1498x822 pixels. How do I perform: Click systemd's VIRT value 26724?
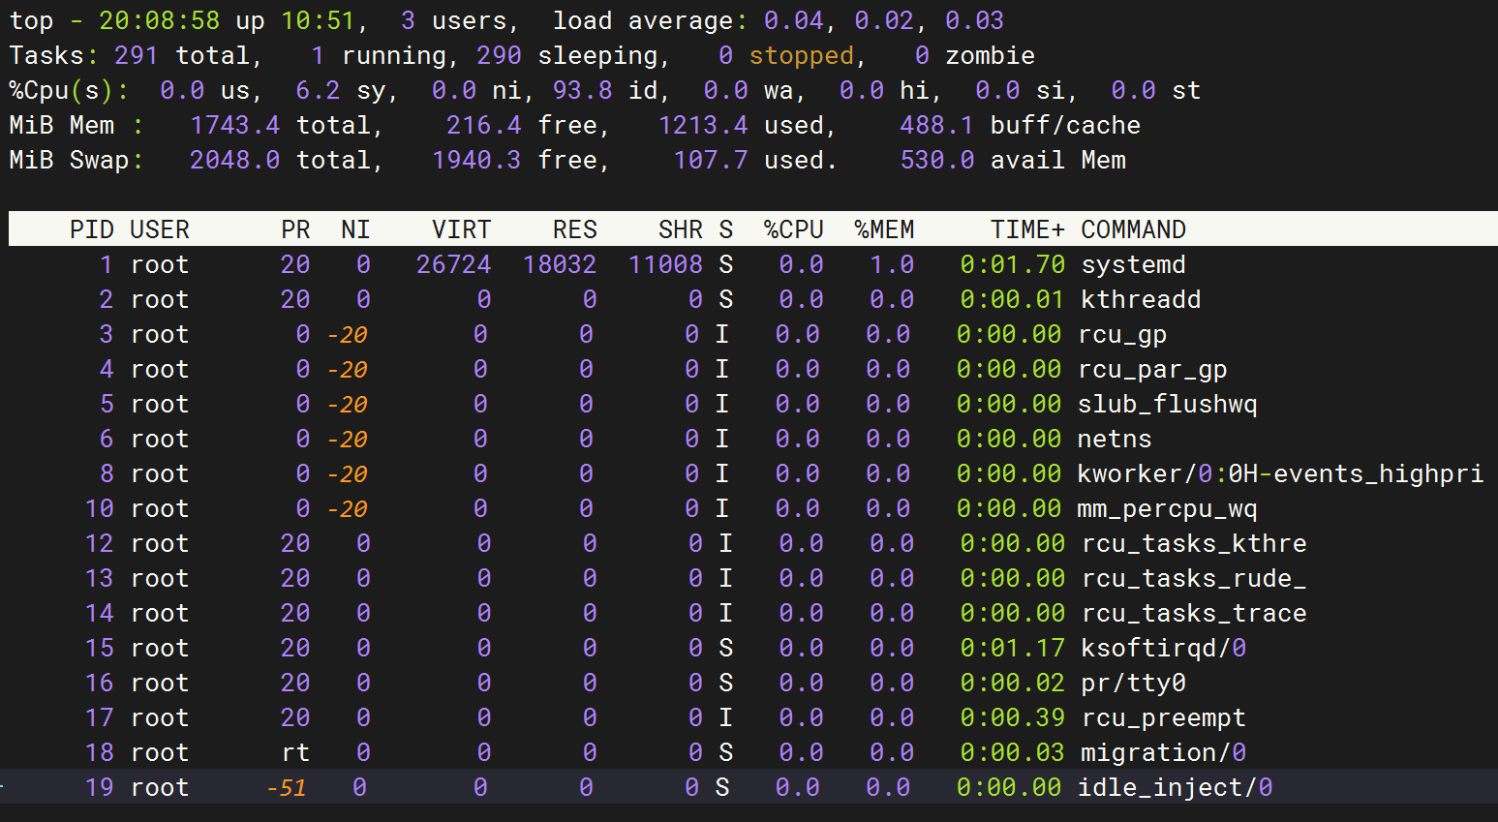pyautogui.click(x=453, y=264)
